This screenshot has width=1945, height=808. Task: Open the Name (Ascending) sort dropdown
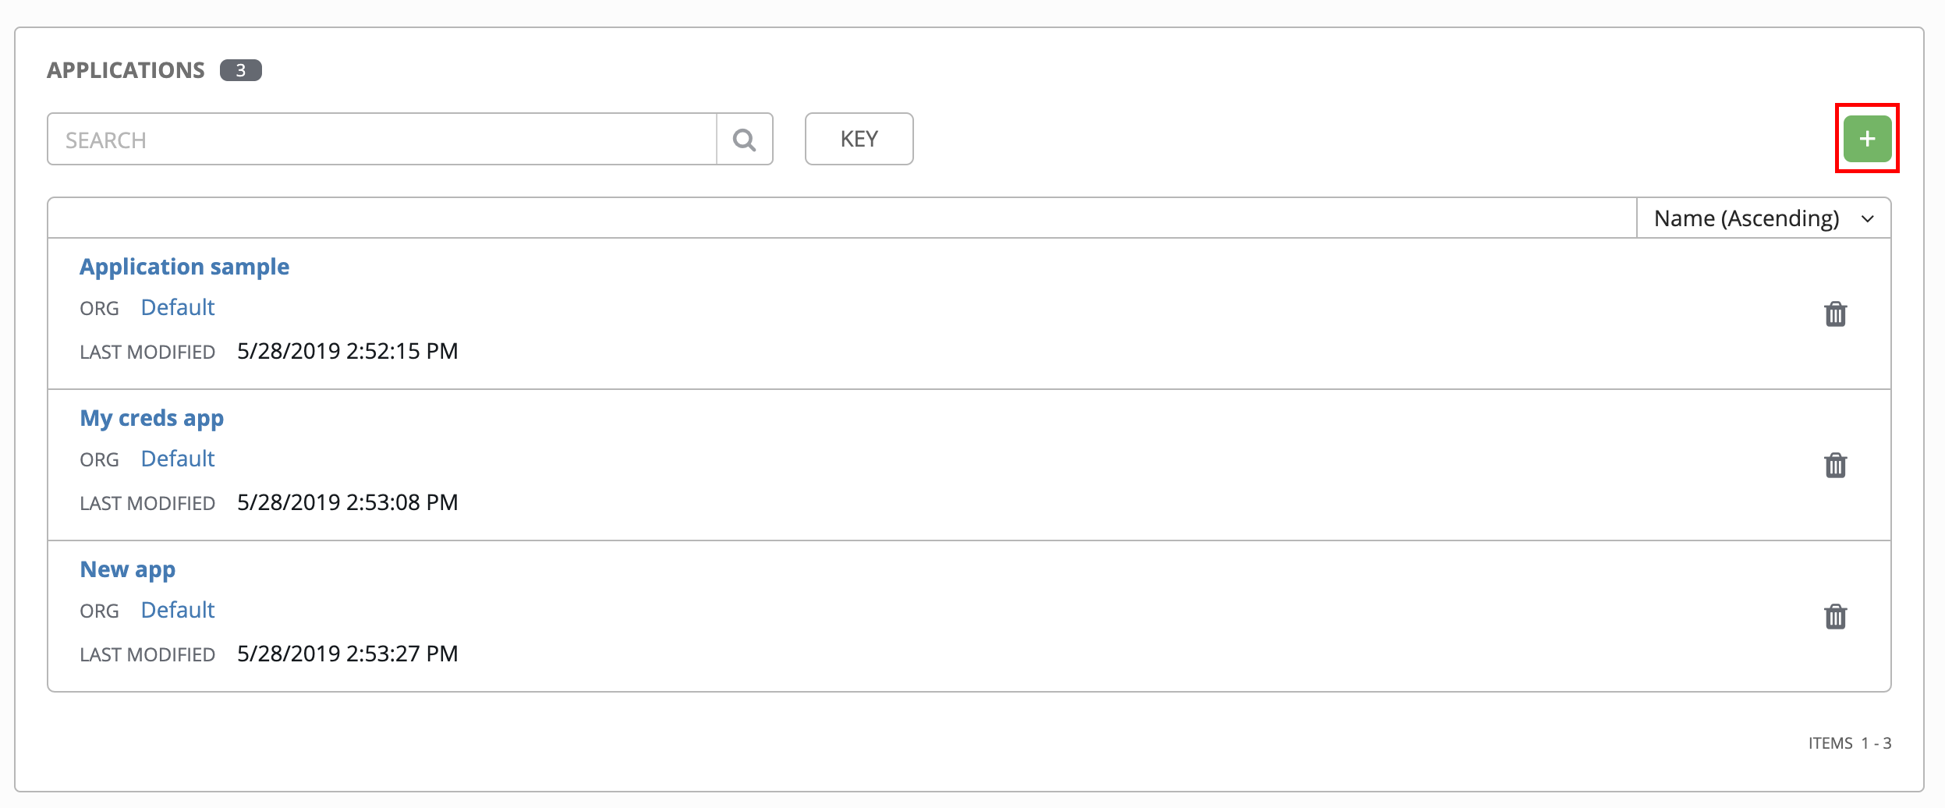coord(1763,218)
